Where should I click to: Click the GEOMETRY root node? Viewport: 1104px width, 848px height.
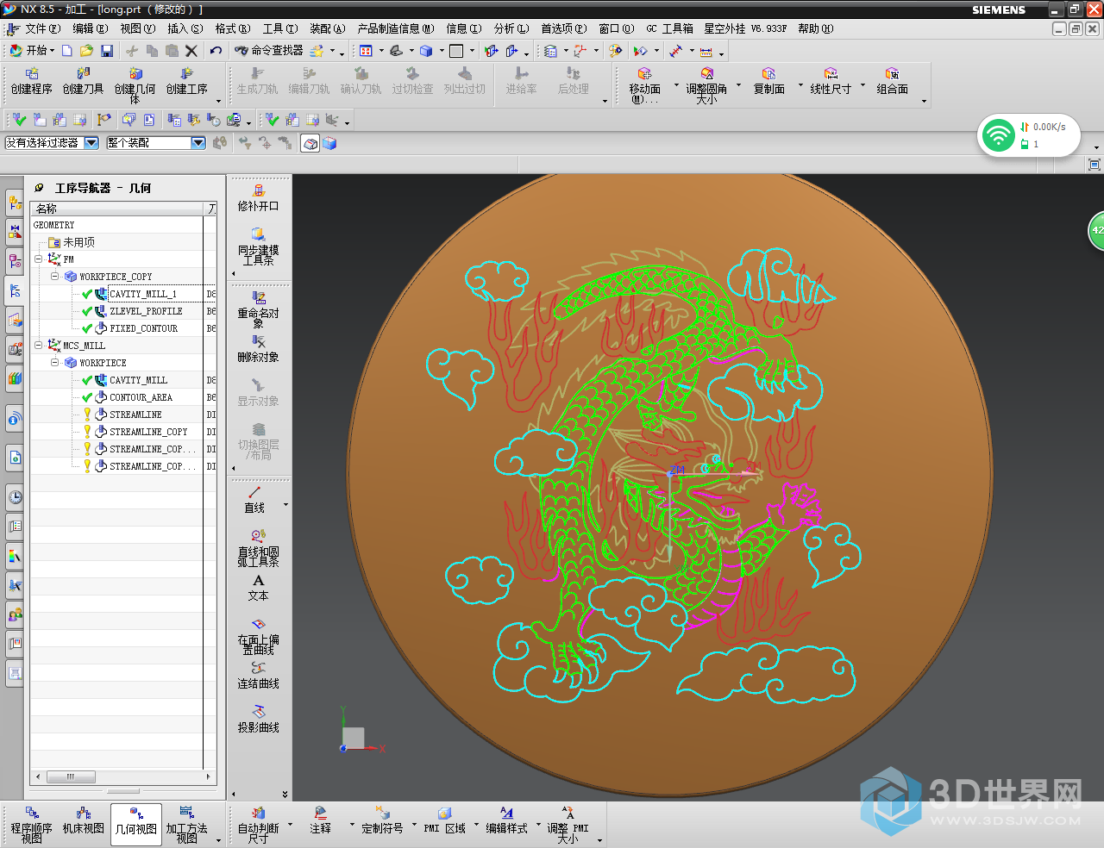pos(53,225)
